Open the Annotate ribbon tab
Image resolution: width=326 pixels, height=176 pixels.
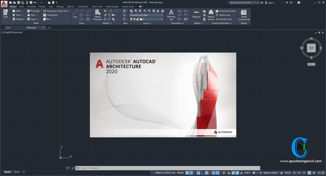pos(32,6)
